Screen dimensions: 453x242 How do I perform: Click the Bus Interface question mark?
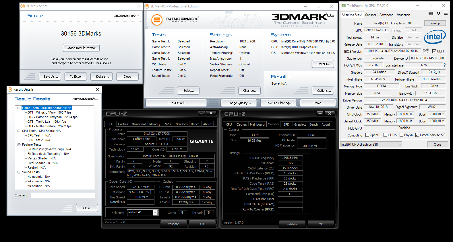445,65
